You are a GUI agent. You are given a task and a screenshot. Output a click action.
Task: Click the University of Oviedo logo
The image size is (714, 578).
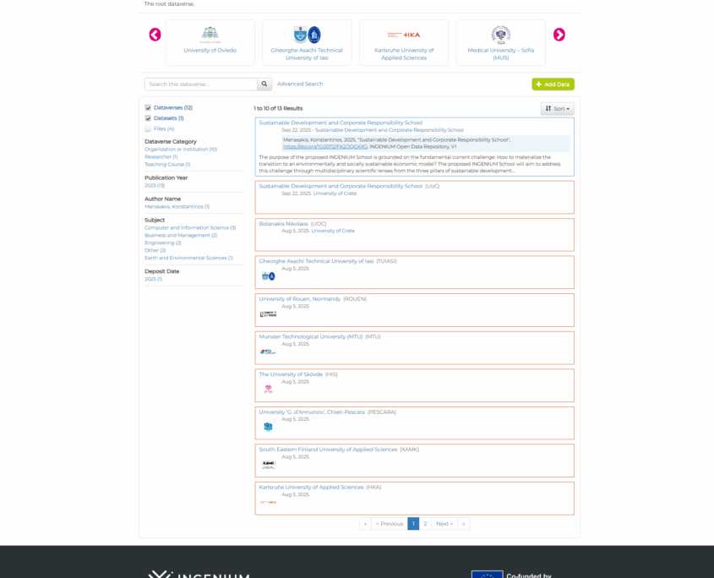[x=210, y=35]
